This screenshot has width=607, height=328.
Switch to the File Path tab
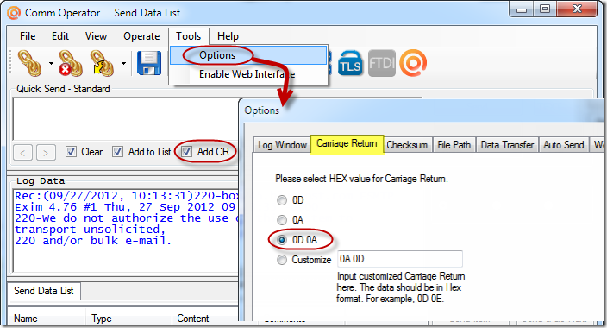click(454, 145)
